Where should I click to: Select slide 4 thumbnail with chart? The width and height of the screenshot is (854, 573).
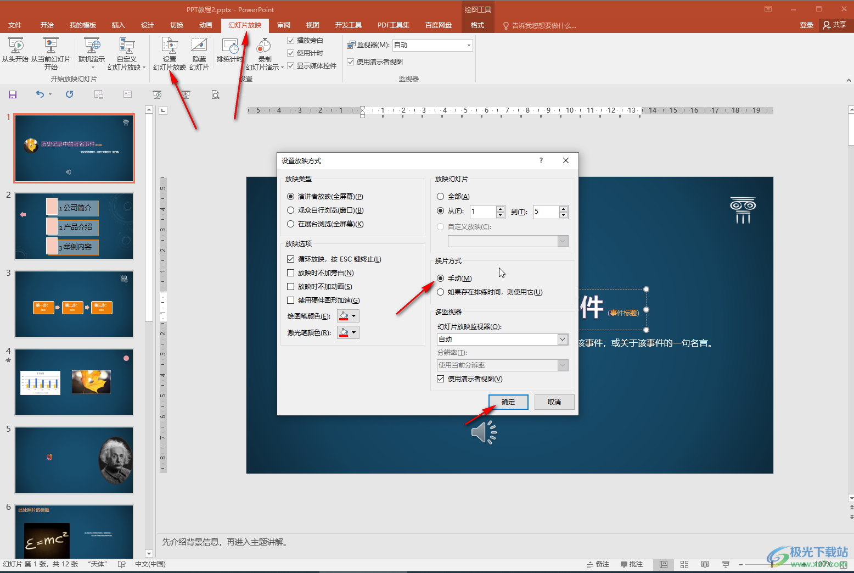click(x=74, y=382)
